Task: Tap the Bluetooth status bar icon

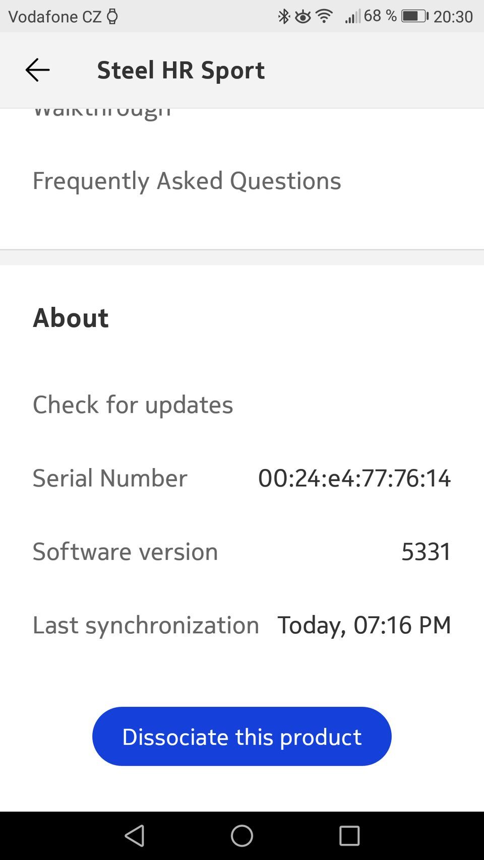Action: click(284, 17)
